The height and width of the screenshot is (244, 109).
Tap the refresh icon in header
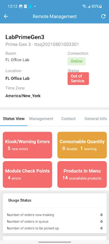coord(103,16)
